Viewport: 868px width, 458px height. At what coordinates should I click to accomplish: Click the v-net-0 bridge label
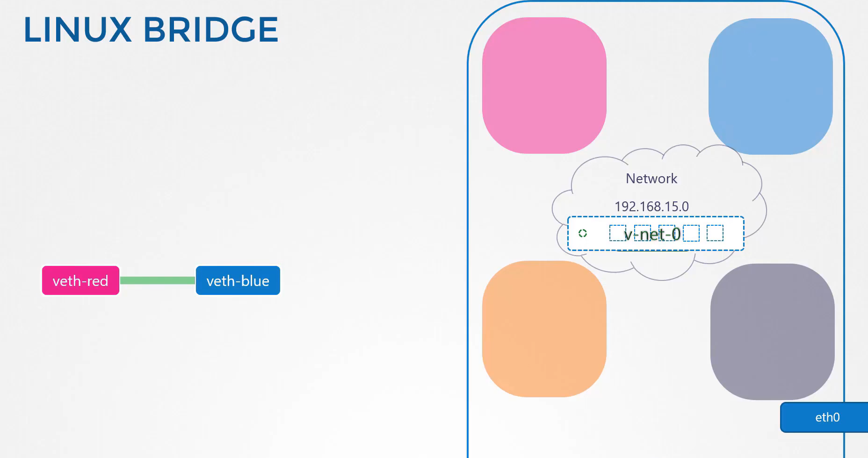pyautogui.click(x=652, y=234)
